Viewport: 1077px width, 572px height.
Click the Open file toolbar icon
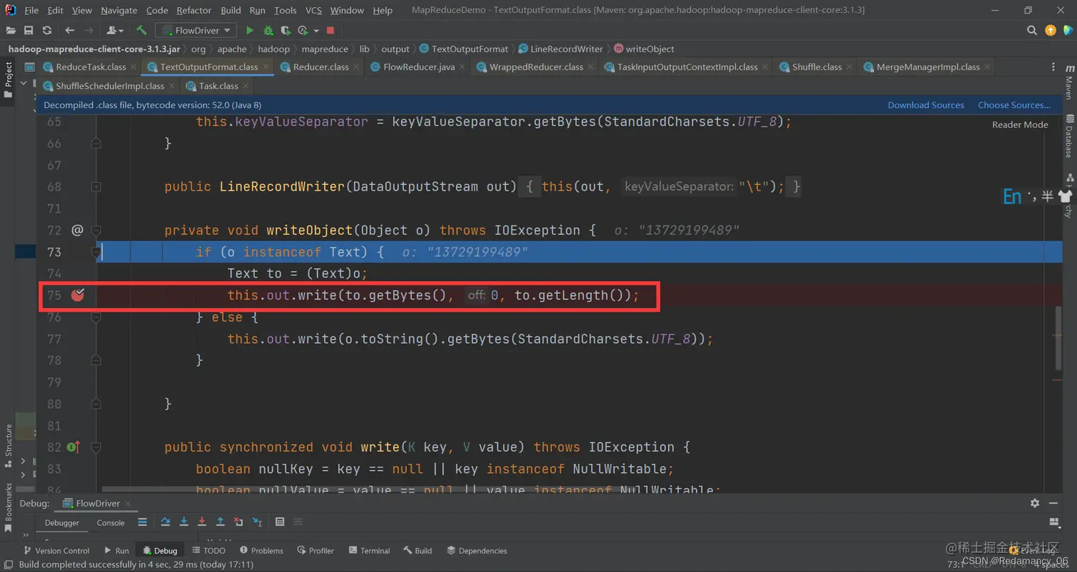[11, 31]
